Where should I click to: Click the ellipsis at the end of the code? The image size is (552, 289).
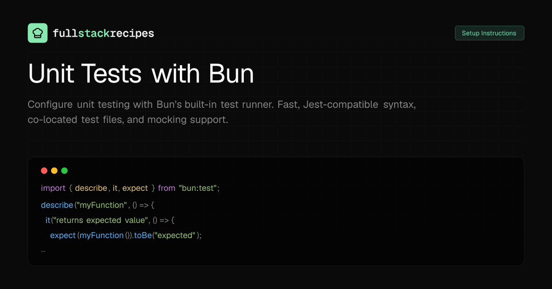[x=43, y=251]
